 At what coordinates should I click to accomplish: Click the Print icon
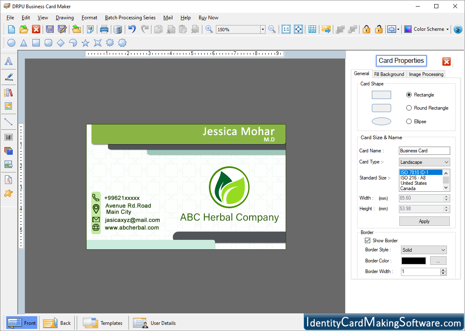coord(104,29)
